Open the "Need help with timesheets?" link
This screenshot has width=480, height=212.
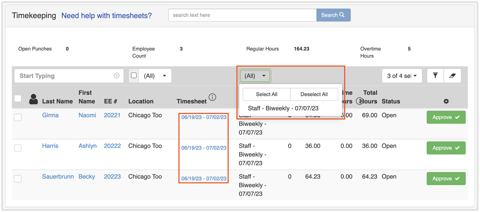click(106, 16)
